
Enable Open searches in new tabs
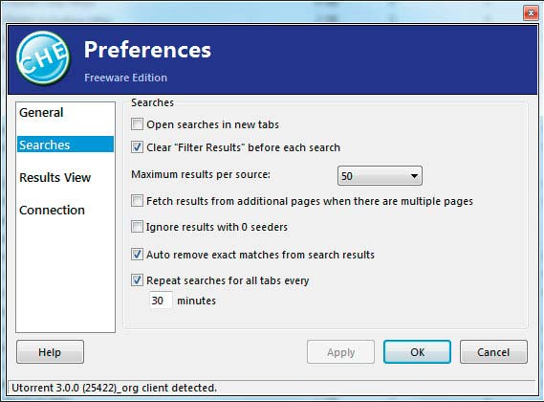[137, 124]
